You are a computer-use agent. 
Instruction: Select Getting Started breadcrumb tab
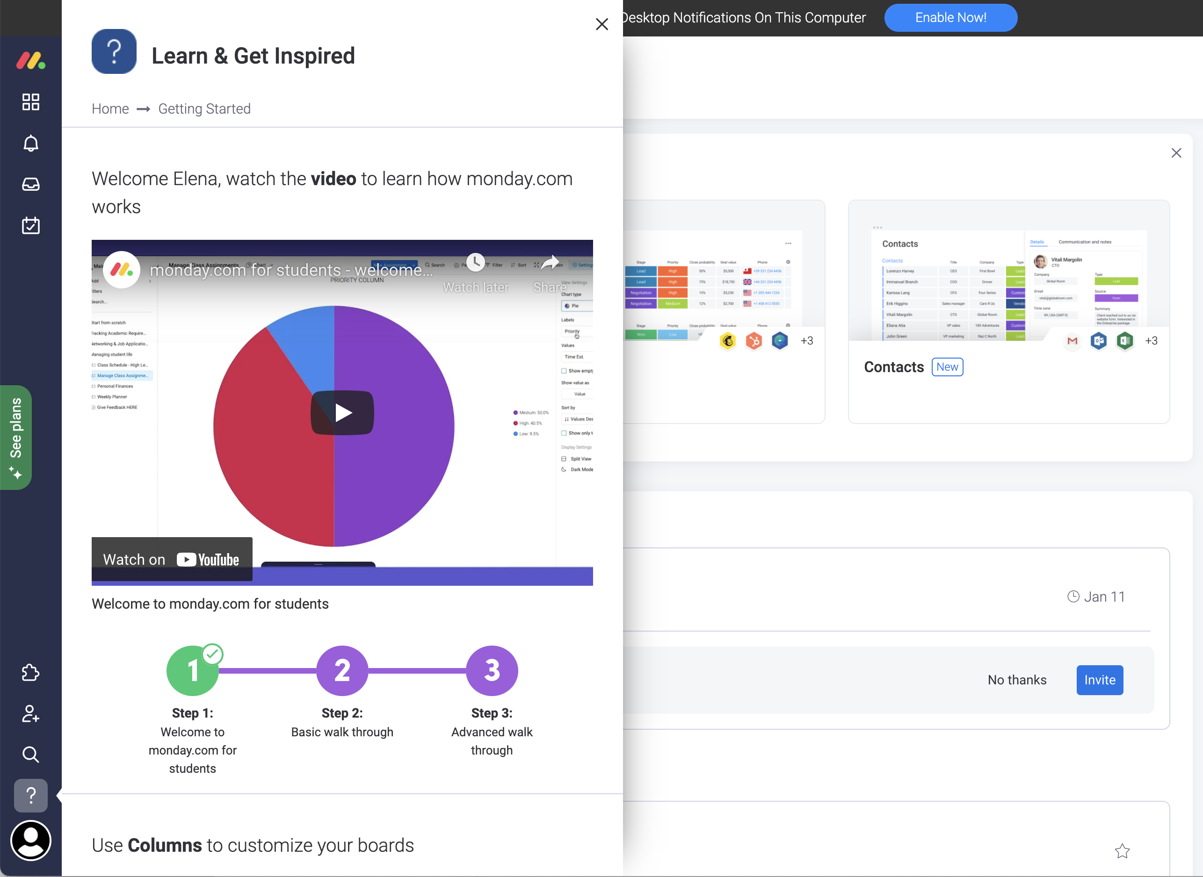pos(205,108)
